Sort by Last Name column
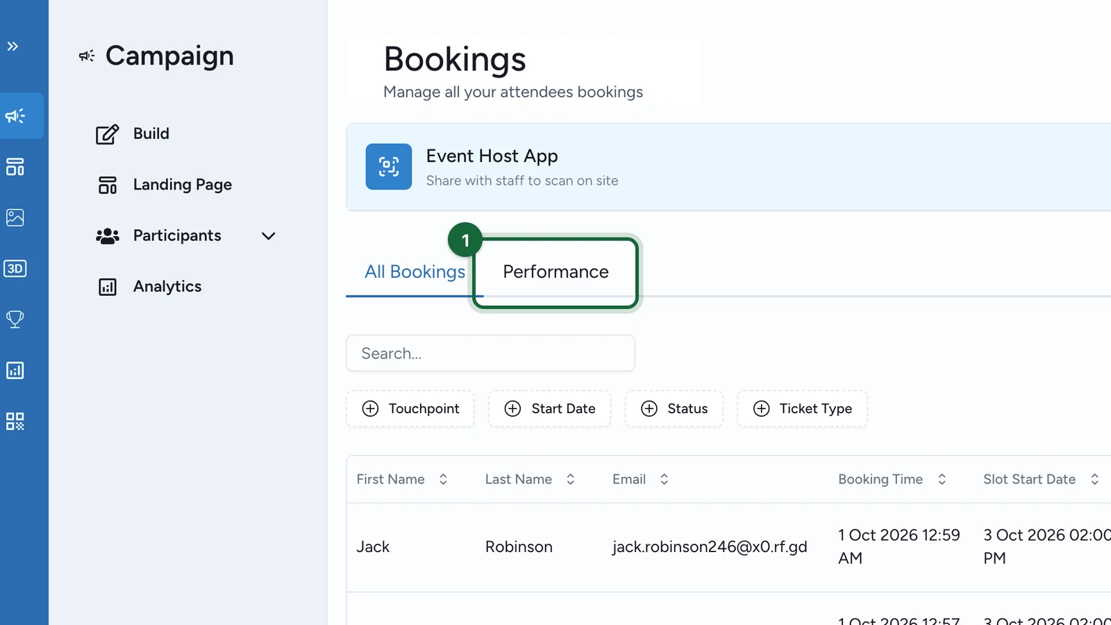 coord(530,479)
